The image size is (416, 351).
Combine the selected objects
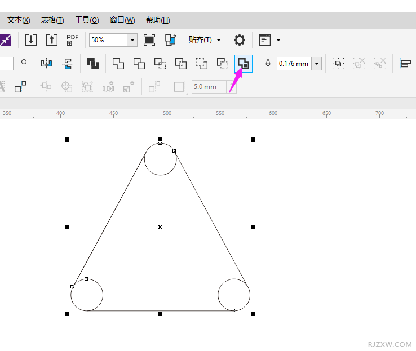point(93,64)
